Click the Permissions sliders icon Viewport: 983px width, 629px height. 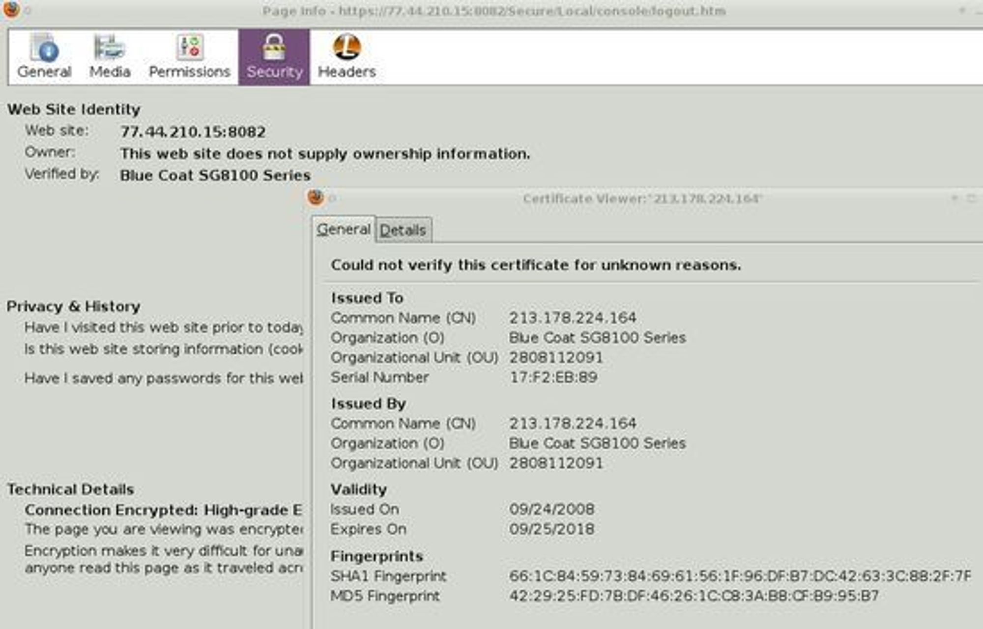[190, 47]
